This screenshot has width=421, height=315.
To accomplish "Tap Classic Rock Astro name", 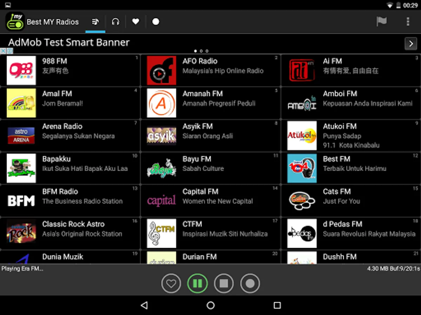I will (x=73, y=224).
